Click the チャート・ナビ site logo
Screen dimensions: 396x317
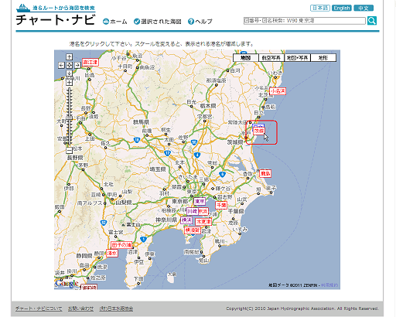point(56,15)
